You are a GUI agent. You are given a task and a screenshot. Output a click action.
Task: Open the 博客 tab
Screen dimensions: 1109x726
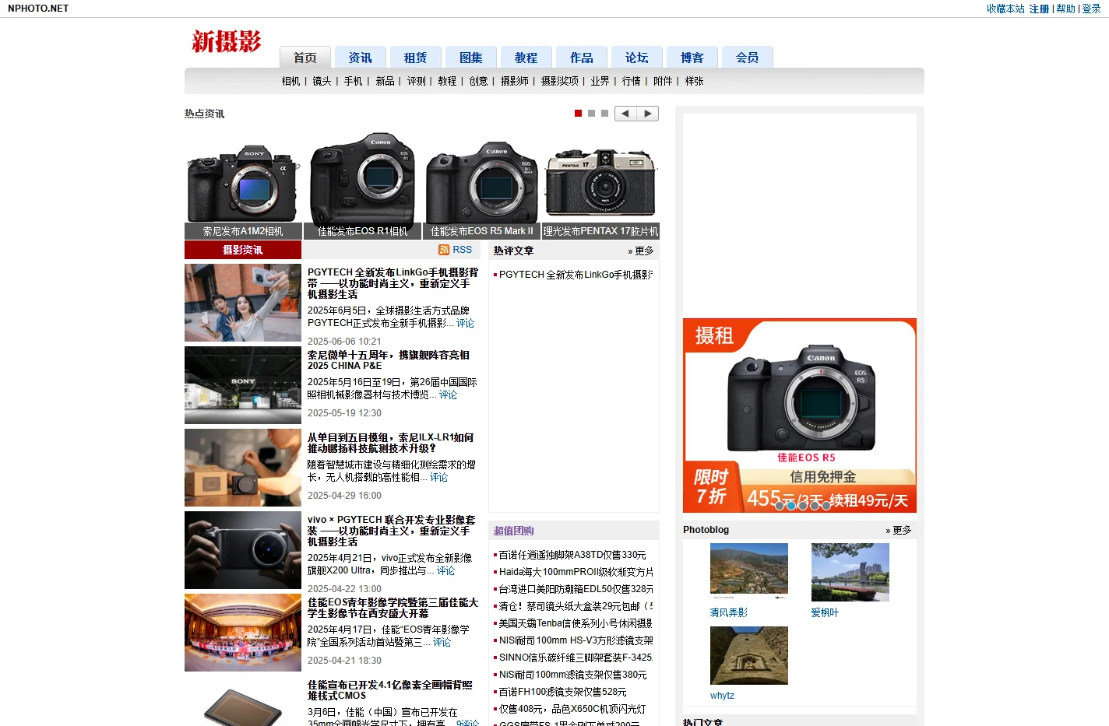(692, 58)
